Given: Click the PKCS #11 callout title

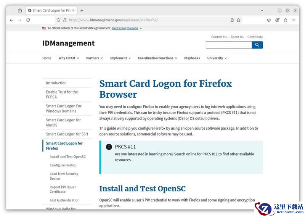Looking at the screenshot, I should pyautogui.click(x=125, y=147).
